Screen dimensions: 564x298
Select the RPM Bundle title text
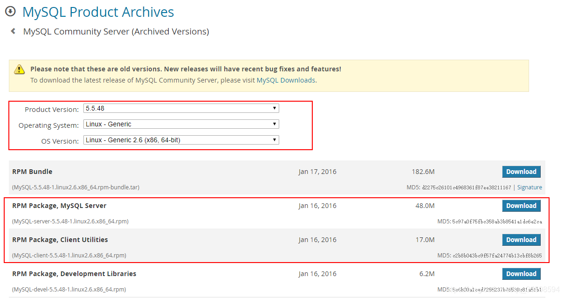tap(32, 172)
